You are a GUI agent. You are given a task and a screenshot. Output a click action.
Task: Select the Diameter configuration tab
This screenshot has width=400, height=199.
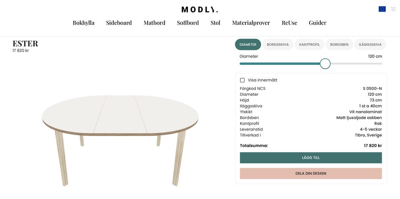[248, 45]
